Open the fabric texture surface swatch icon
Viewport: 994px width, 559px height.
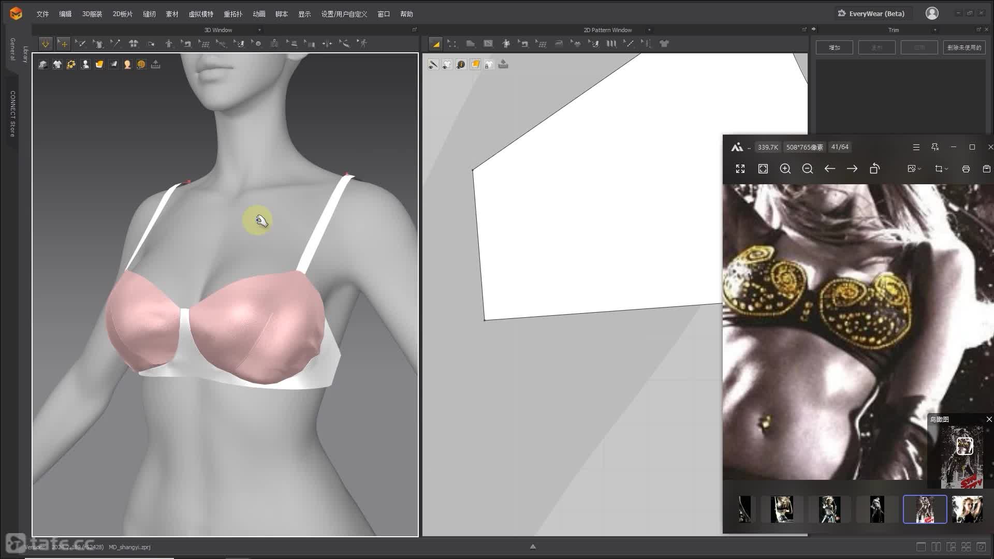tap(99, 64)
